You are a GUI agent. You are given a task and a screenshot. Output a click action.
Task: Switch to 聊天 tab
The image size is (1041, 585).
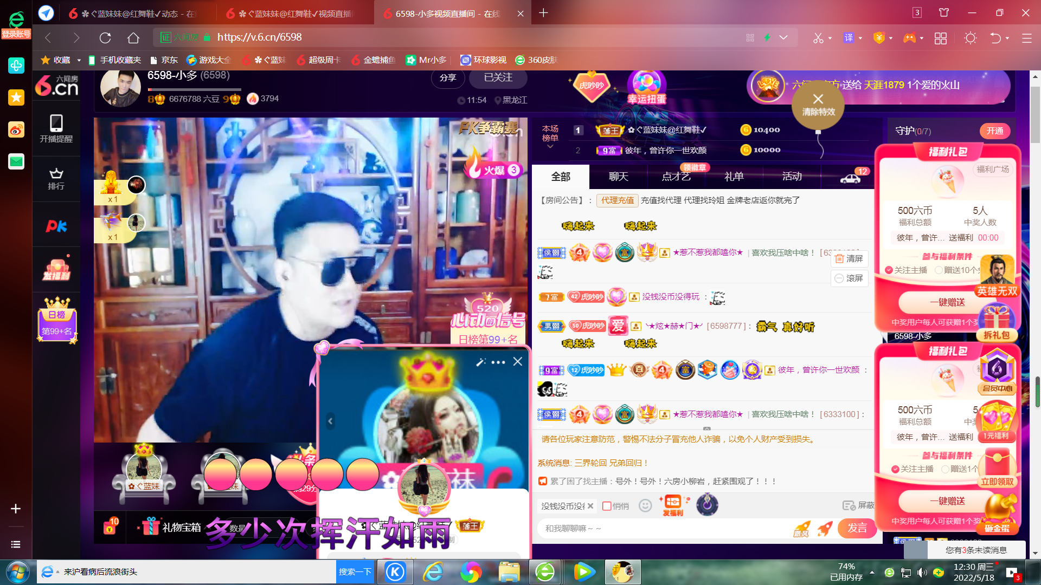pos(619,177)
